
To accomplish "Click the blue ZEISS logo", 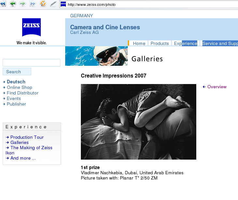I will coord(31,27).
